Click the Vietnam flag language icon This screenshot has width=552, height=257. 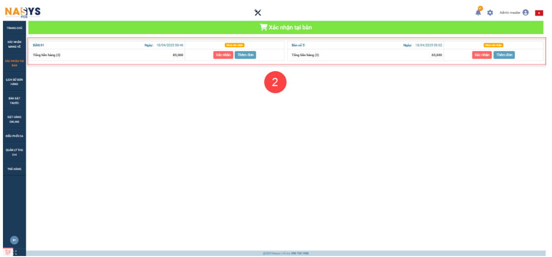coord(539,13)
